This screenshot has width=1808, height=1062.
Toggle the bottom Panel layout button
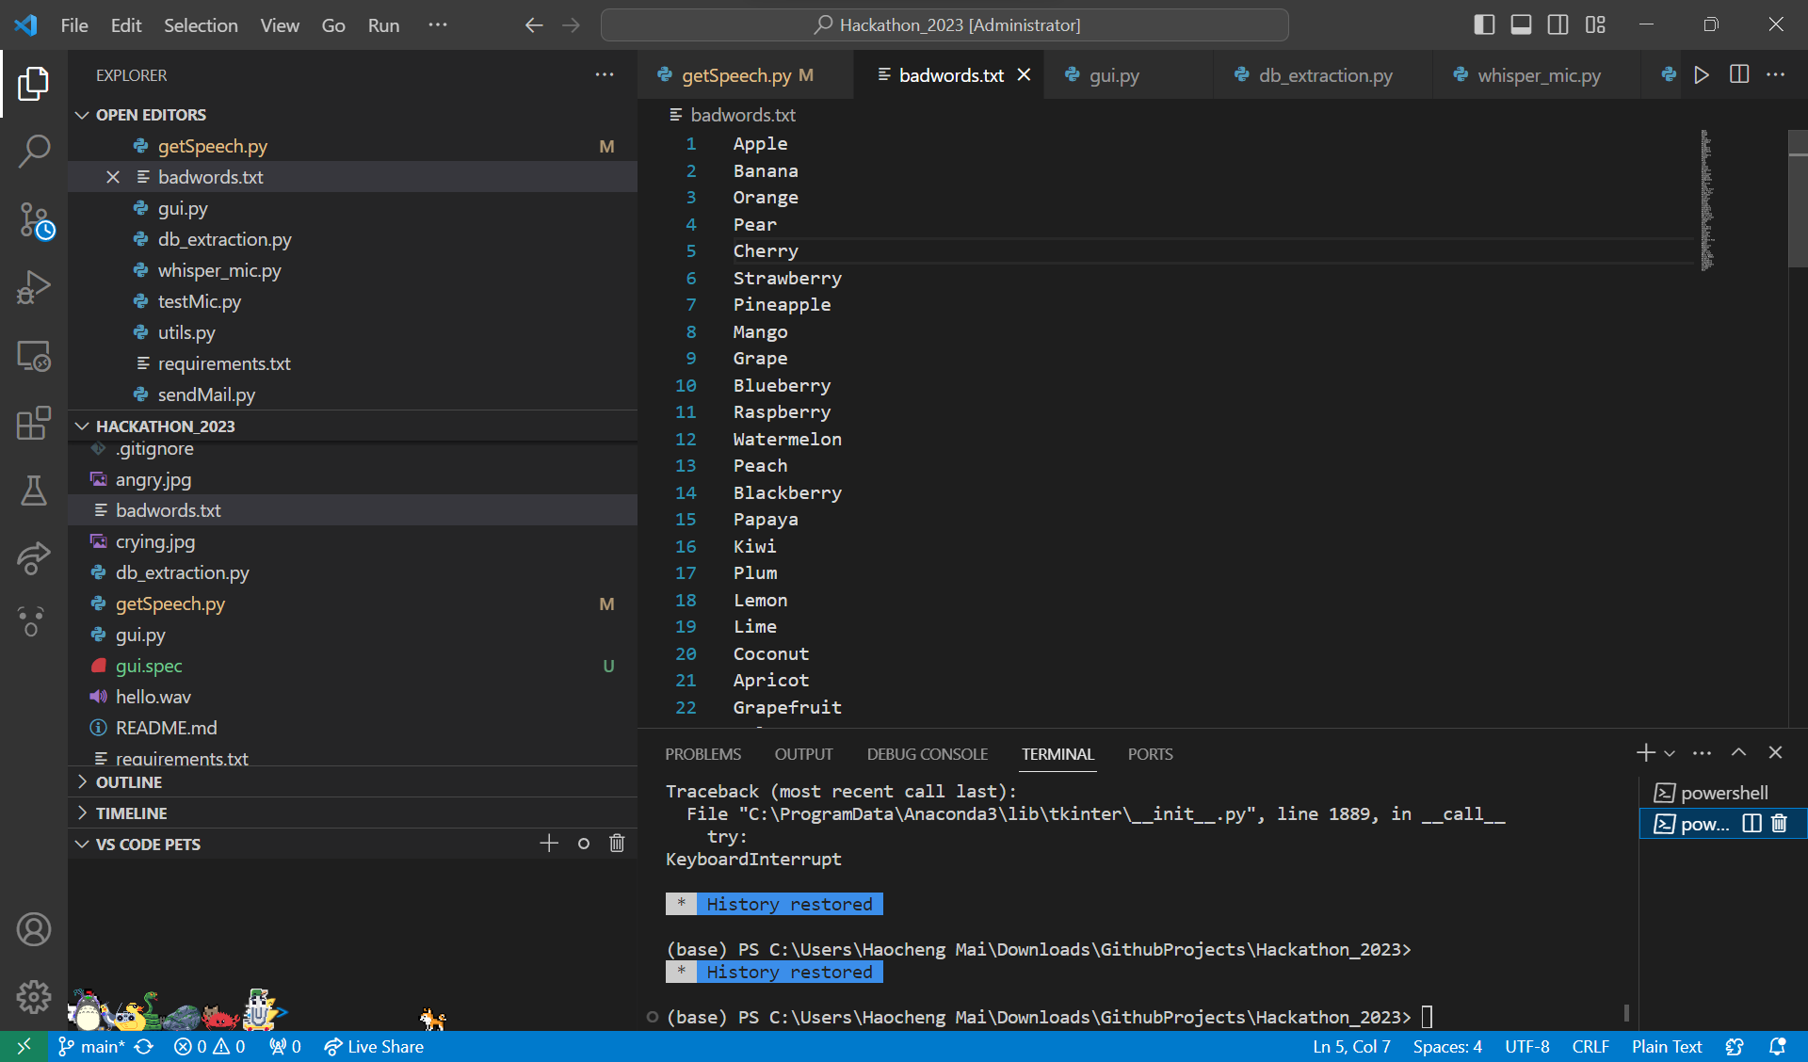[1521, 25]
